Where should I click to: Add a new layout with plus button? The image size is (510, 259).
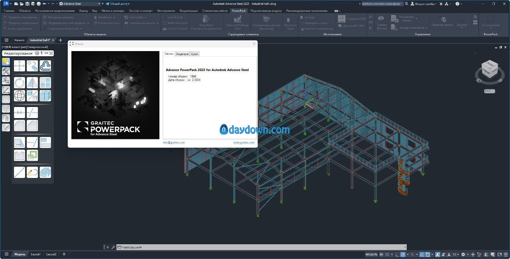coord(64,254)
